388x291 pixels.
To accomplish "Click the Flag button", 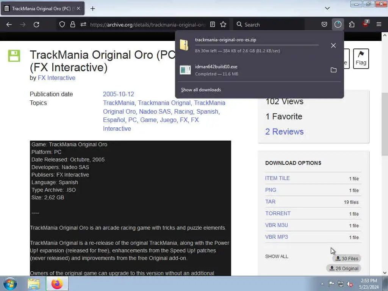I will [361, 59].
